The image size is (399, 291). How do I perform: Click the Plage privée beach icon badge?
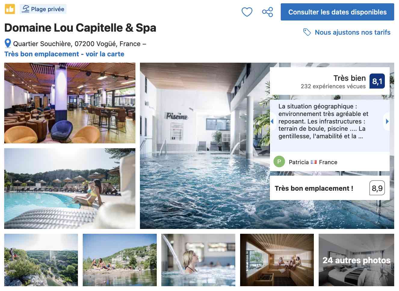(x=43, y=9)
